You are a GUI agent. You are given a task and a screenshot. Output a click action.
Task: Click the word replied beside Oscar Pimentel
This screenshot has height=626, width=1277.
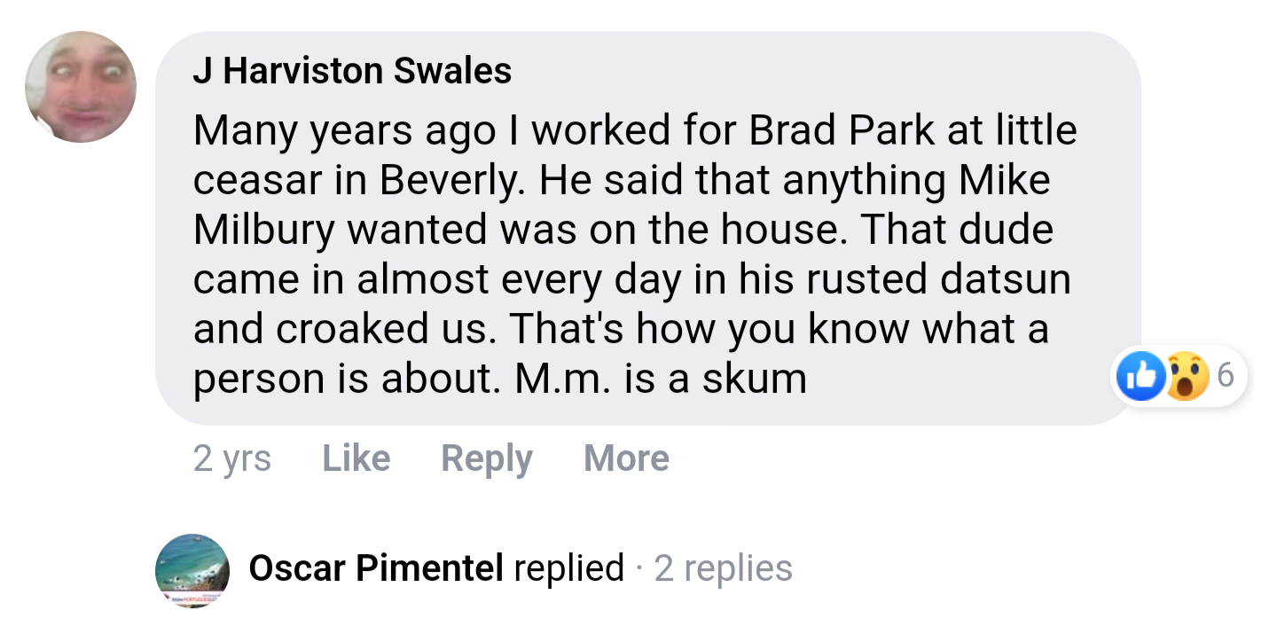[568, 568]
